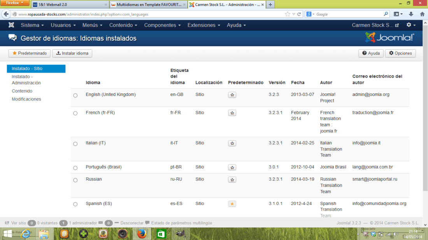This screenshot has height=240, width=428.
Task: Click Estado de parámetros multilingüe link
Action: coord(182,223)
